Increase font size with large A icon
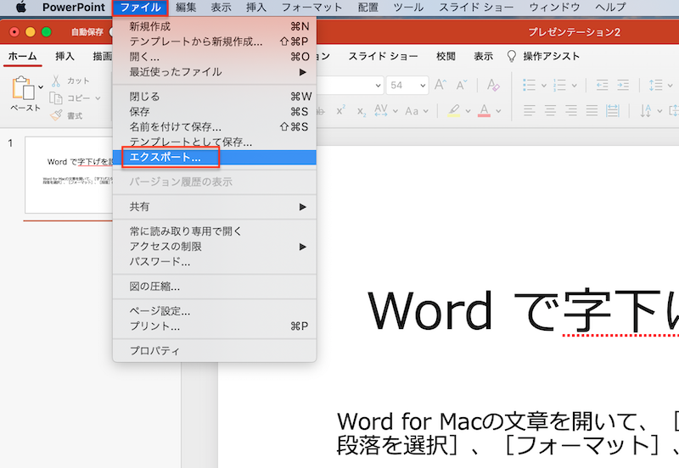The image size is (679, 468). coord(441,85)
